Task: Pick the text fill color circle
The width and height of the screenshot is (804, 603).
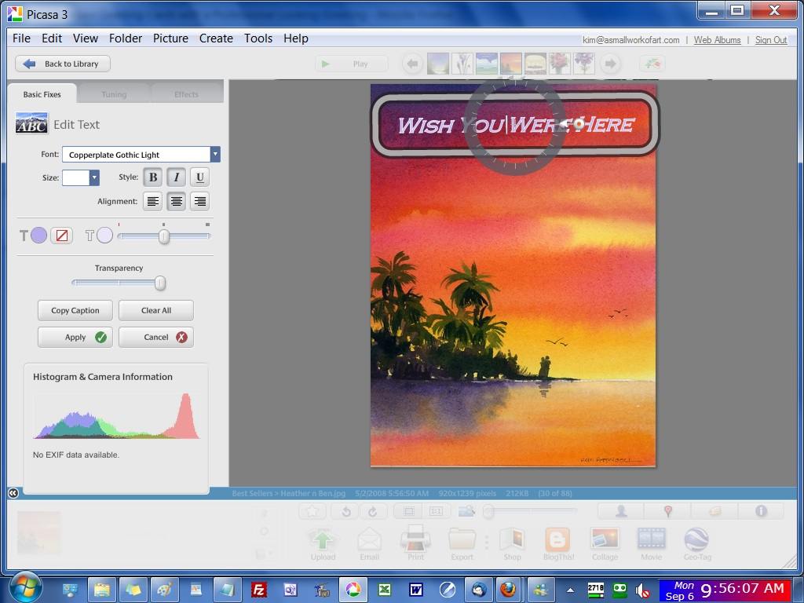Action: (x=39, y=236)
